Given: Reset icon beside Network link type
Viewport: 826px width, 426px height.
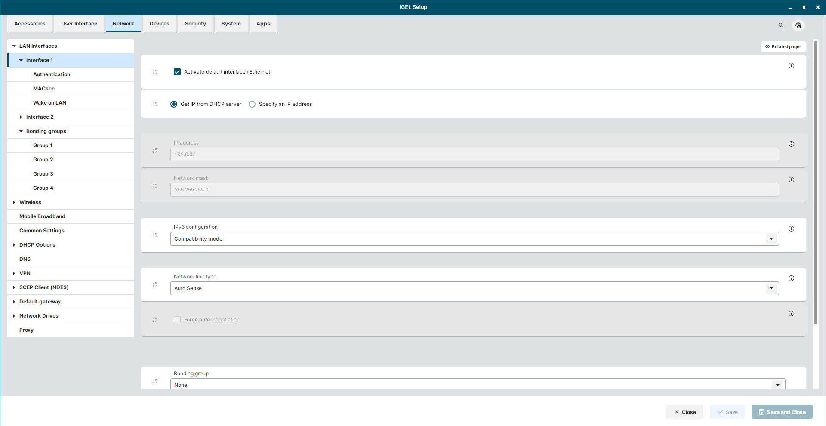Looking at the screenshot, I should (155, 284).
